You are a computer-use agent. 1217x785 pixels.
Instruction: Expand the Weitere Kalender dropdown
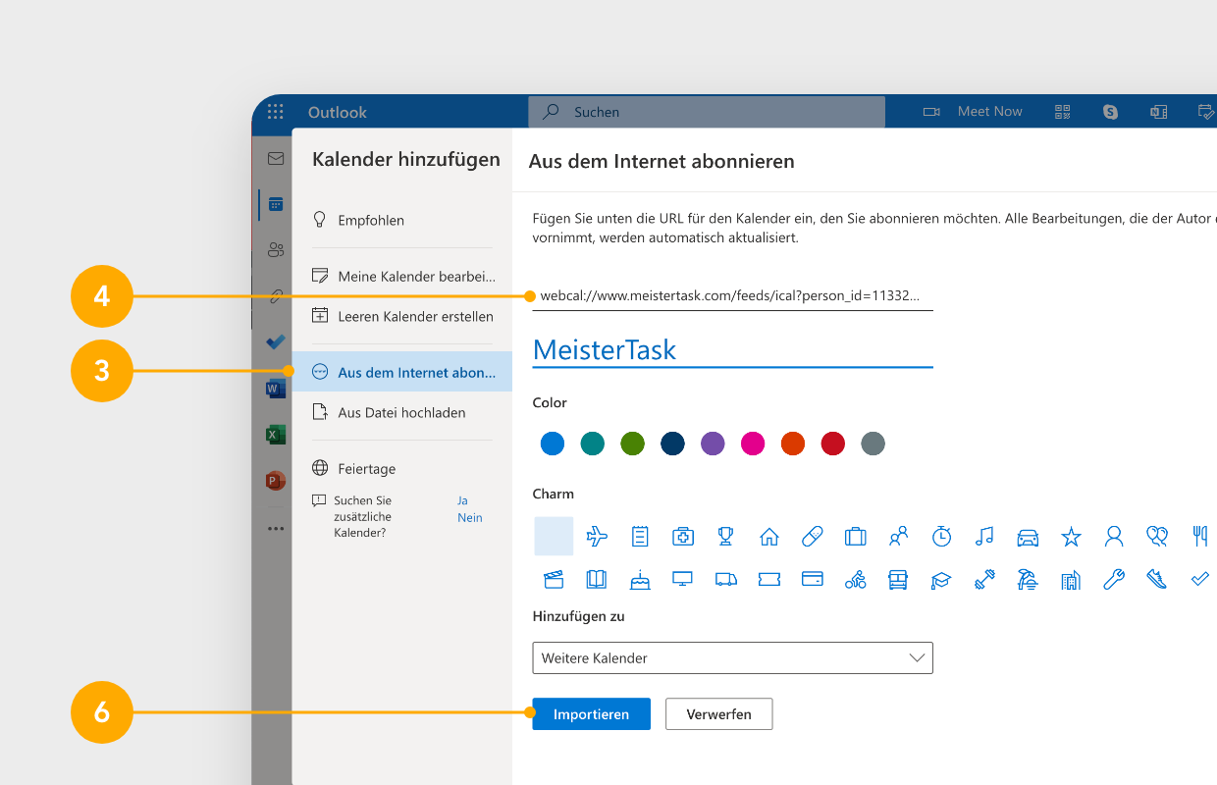coord(732,658)
